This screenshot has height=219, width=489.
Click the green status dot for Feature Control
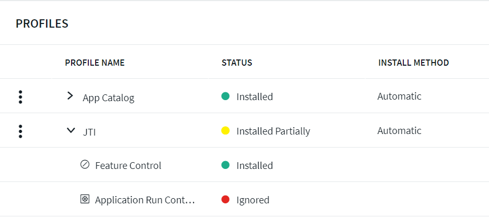coord(226,165)
